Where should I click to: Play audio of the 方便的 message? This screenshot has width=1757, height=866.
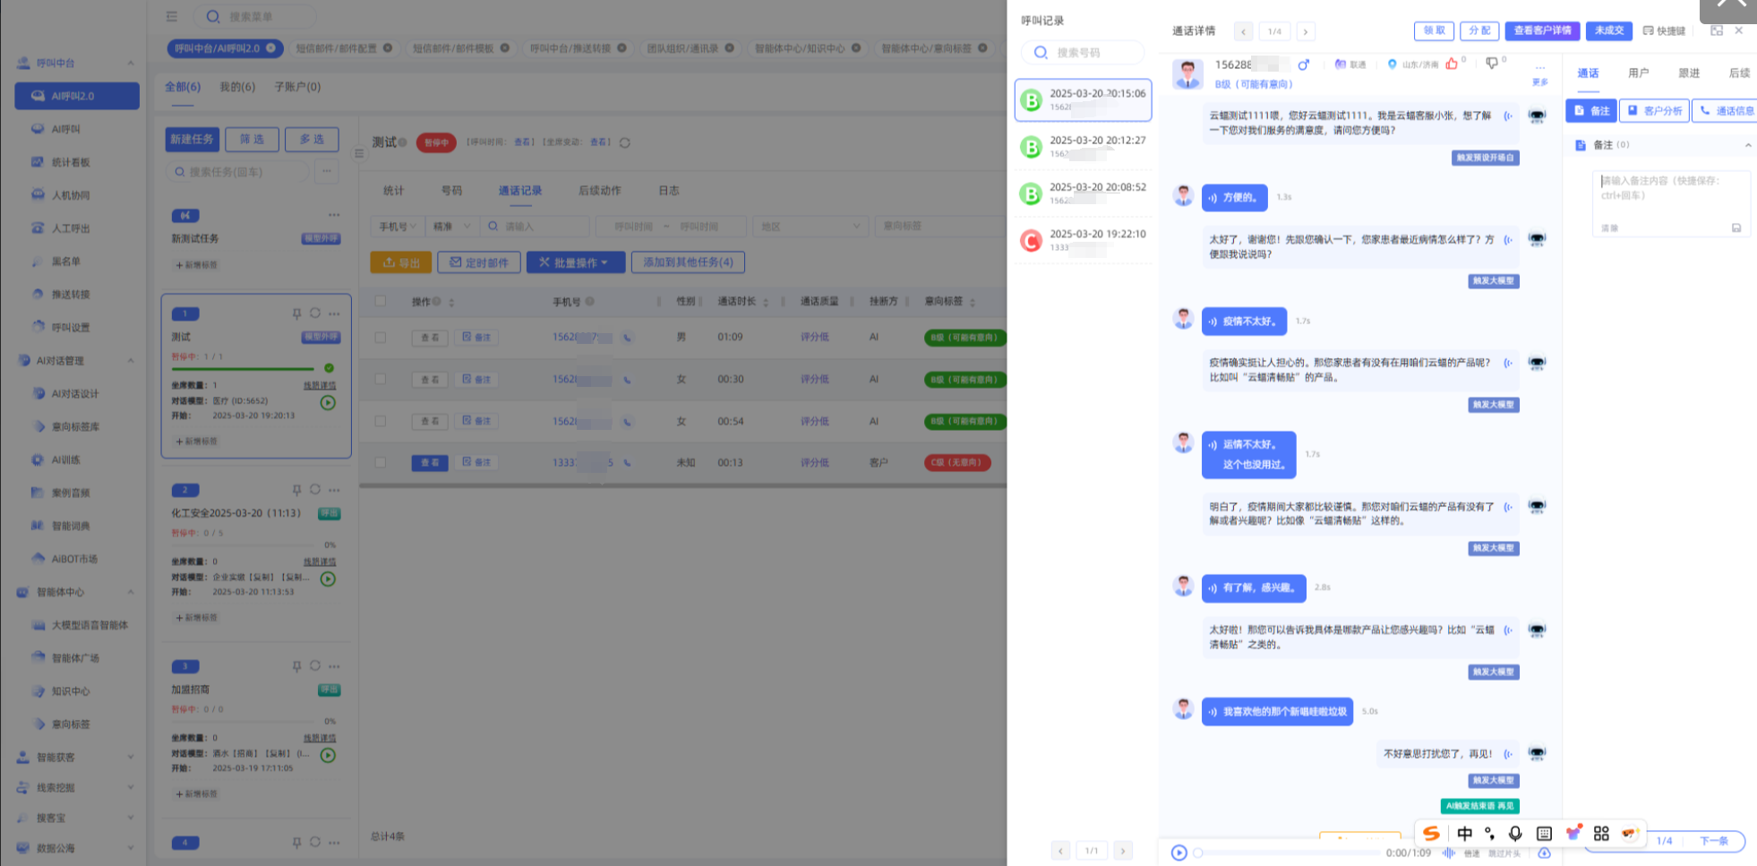[1213, 198]
